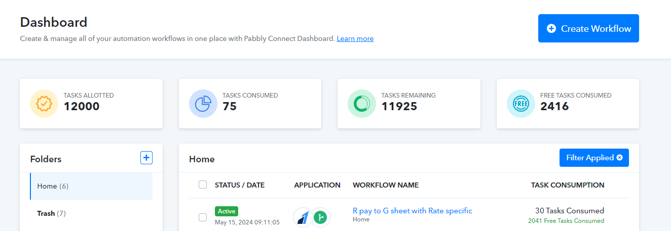Click the Tasks Allotted badge icon

44,104
